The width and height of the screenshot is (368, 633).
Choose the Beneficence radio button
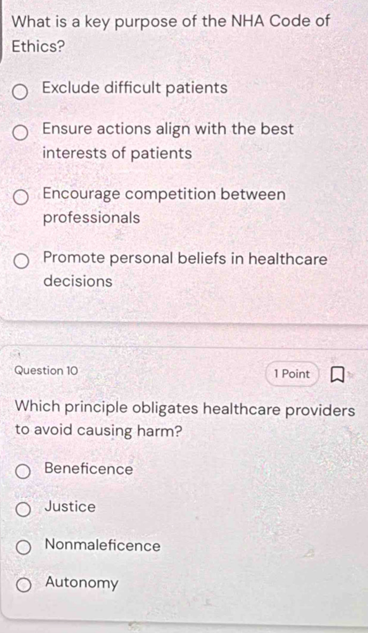coord(24,472)
